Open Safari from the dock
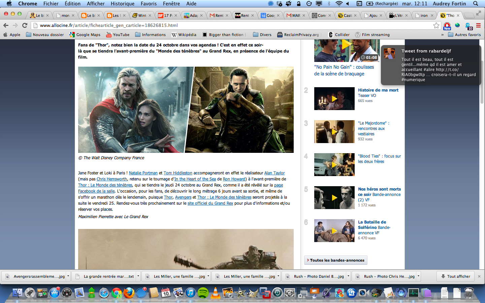This screenshot has width=485, height=303. pyautogui.click(x=104, y=293)
